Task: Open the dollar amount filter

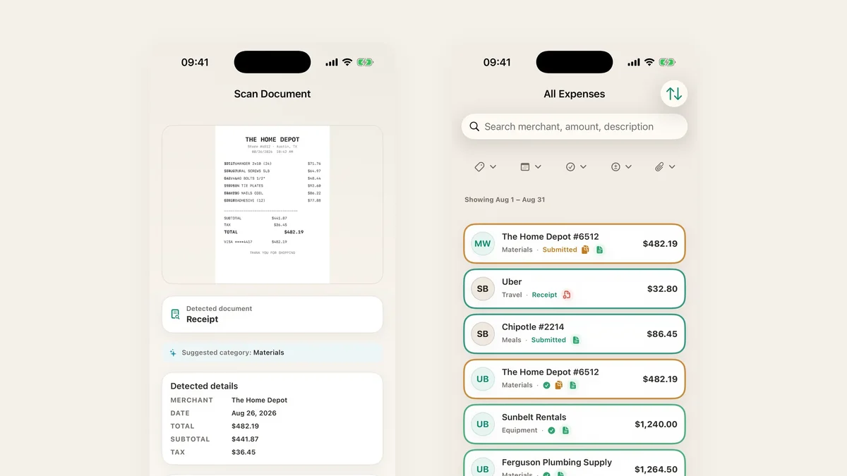Action: tap(621, 167)
